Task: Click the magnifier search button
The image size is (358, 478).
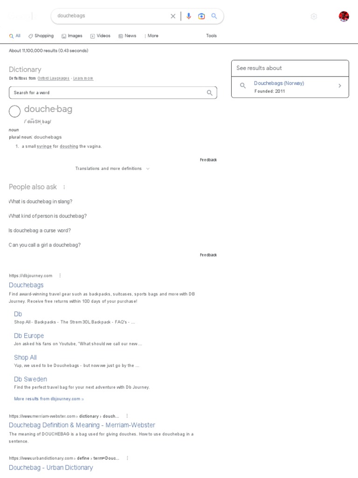Action: click(214, 16)
